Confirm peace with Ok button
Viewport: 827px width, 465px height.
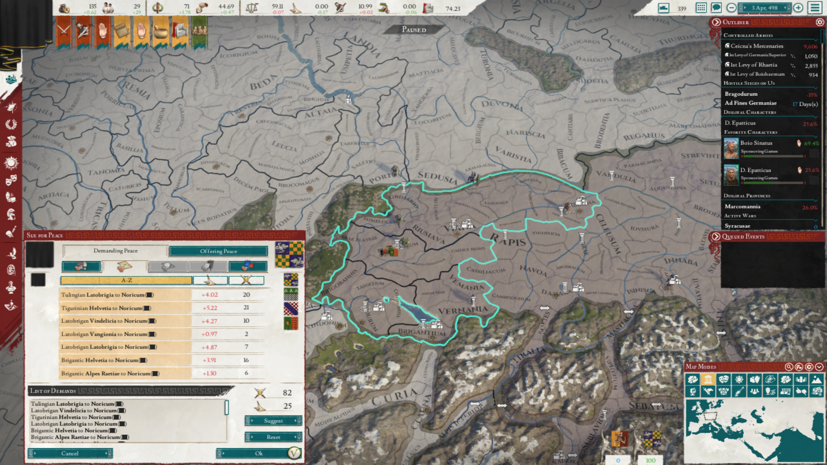tap(259, 453)
